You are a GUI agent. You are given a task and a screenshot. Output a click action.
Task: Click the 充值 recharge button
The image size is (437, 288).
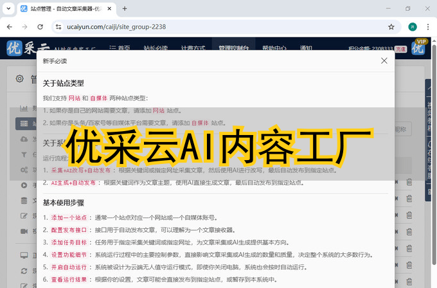(x=400, y=49)
